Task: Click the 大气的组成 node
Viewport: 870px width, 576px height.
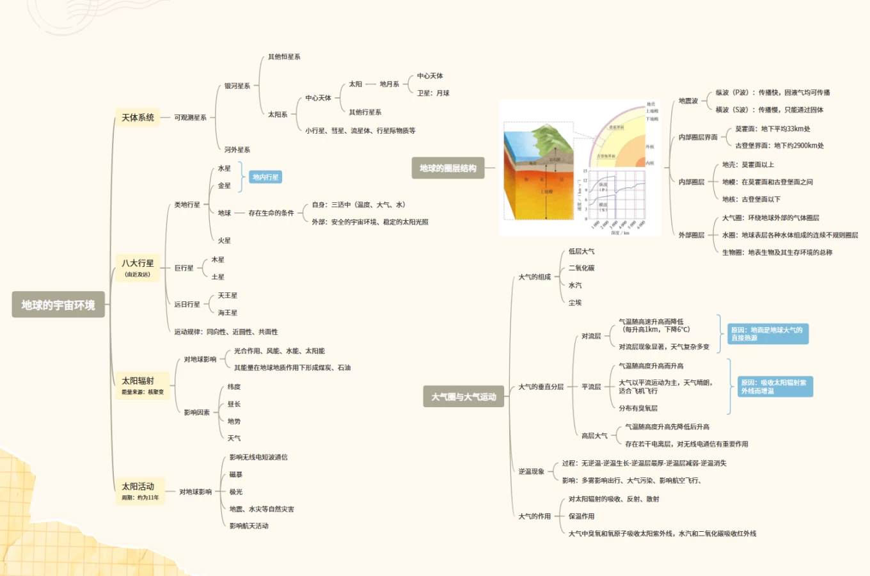Action: (x=535, y=277)
